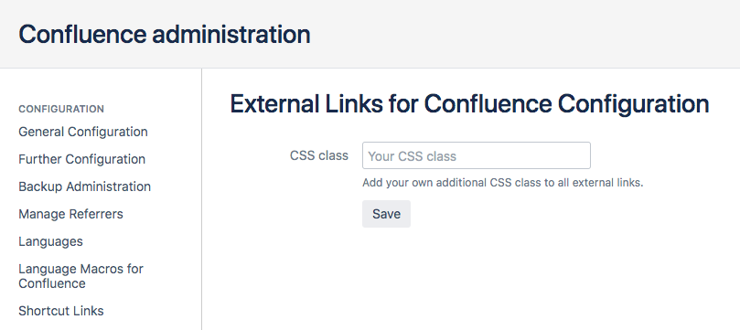This screenshot has width=740, height=330.
Task: Click the vertical divider beside the sidebar
Action: [x=201, y=199]
